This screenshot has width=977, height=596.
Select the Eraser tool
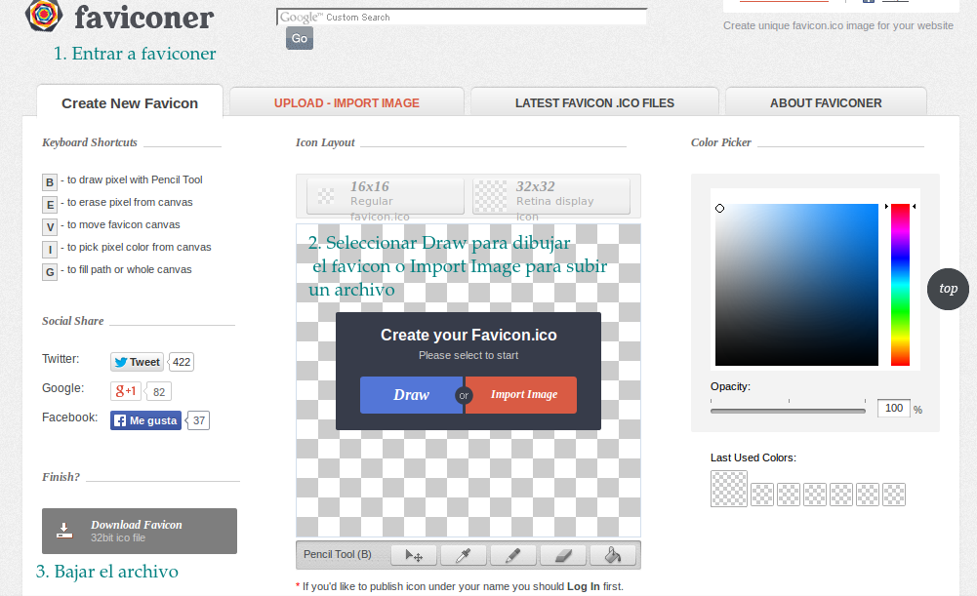coord(563,555)
